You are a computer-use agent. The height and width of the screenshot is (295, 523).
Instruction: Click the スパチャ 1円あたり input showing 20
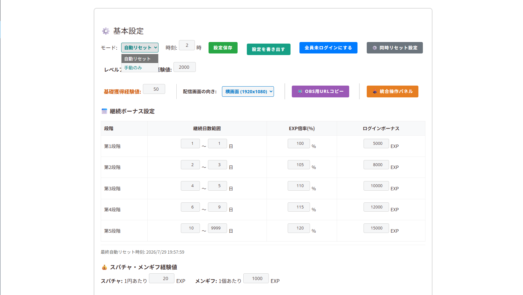click(162, 278)
